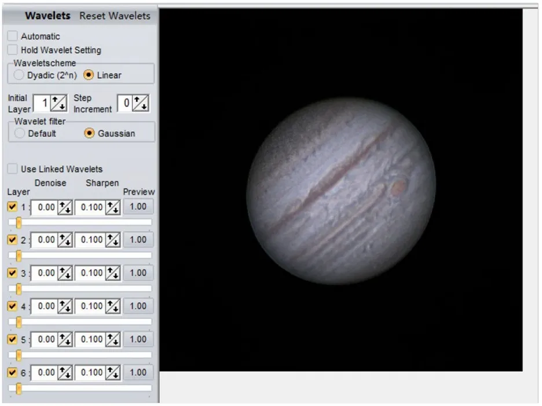Viewport: 542px width, 406px height.
Task: Click Layer 4 Sharpen 0.100 field
Action: tap(90, 306)
